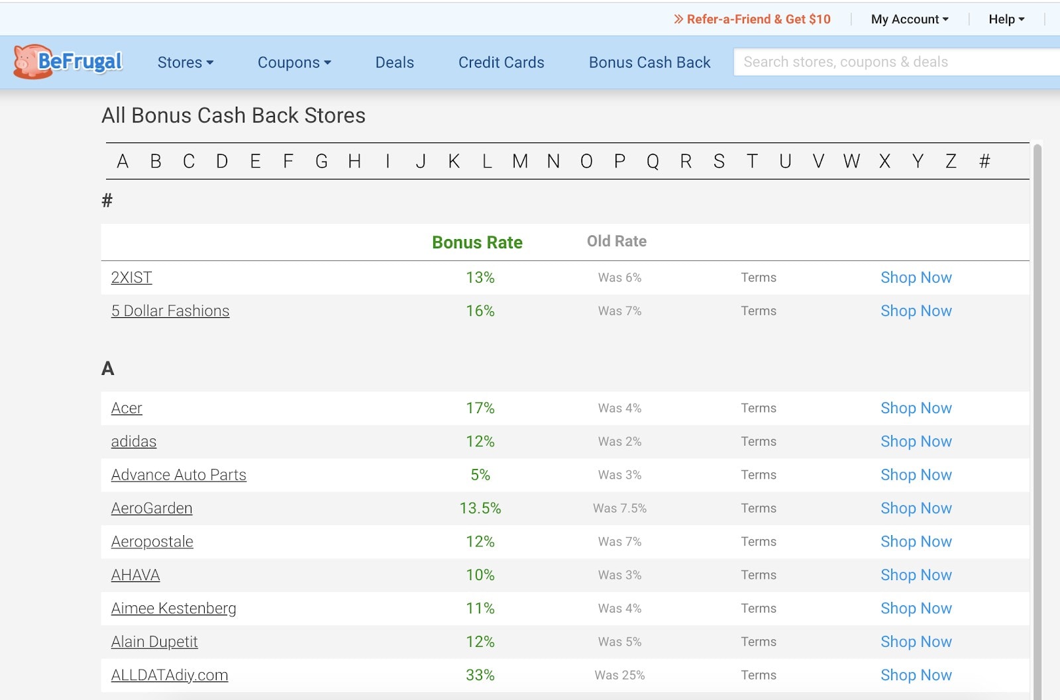Screen dimensions: 1060x700
Task: Jump to letter S in alphabet index
Action: click(719, 161)
